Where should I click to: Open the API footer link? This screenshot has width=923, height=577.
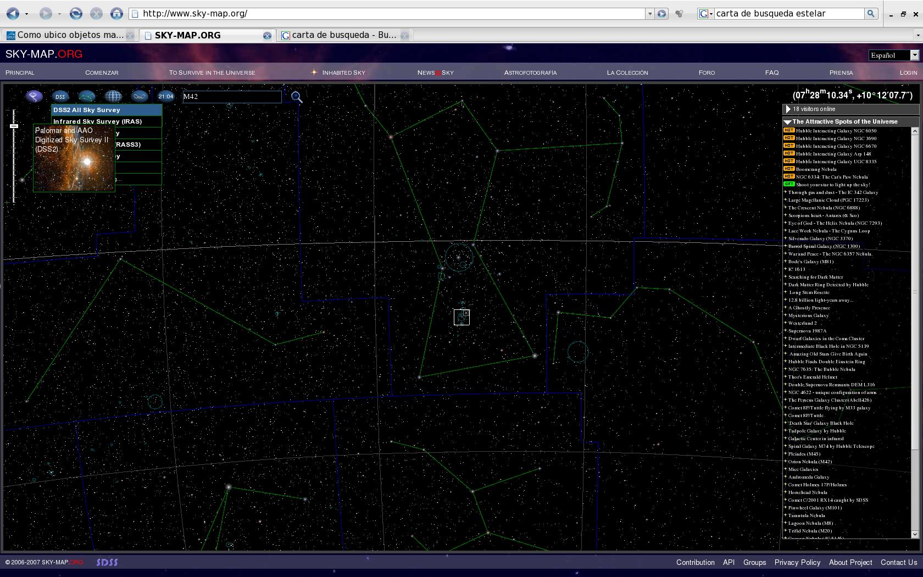pyautogui.click(x=729, y=562)
